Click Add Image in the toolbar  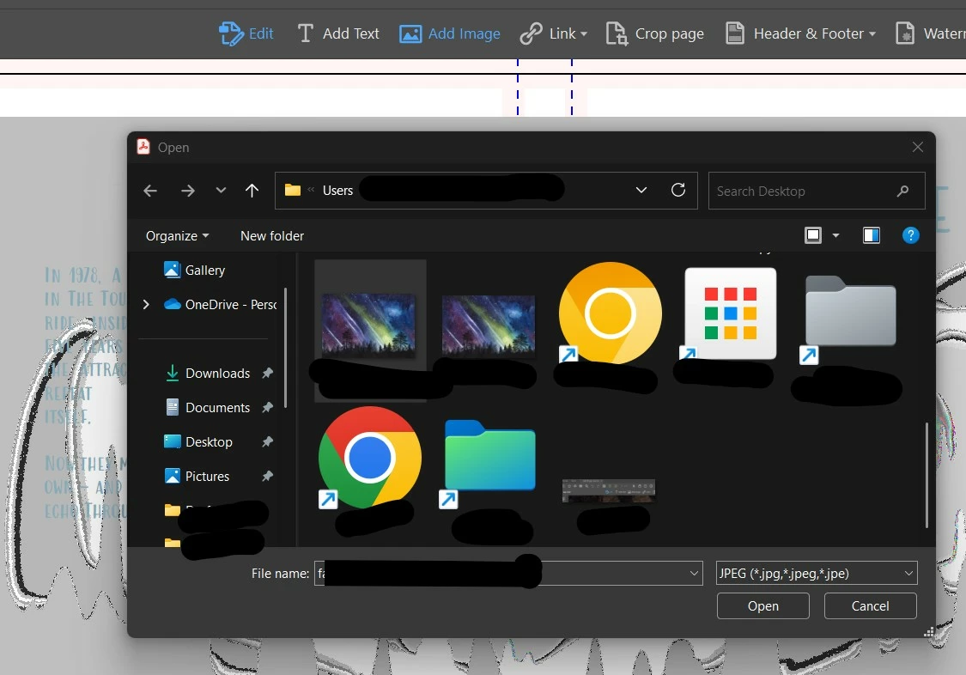pos(450,33)
